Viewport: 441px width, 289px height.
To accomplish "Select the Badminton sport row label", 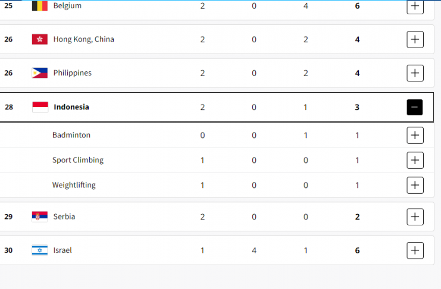I will click(x=71, y=135).
